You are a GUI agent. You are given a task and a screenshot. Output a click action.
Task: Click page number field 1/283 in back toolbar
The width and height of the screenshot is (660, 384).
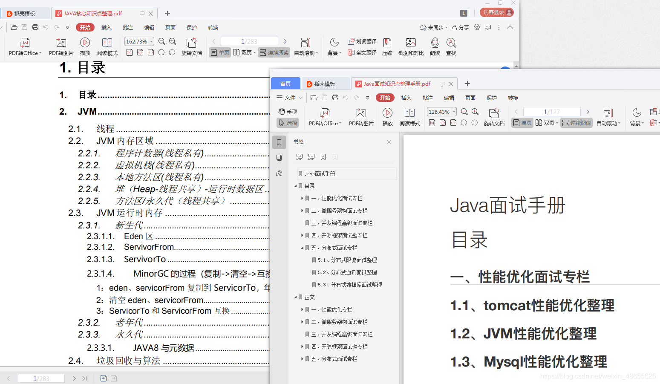coord(249,41)
